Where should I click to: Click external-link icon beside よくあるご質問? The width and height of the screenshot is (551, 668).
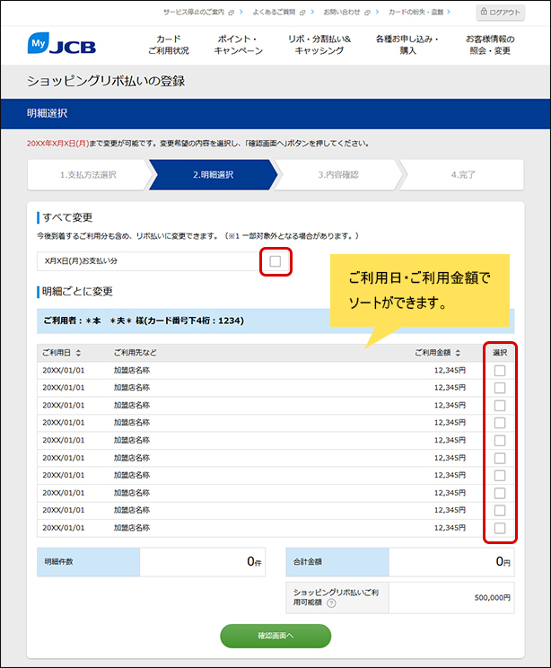click(x=302, y=13)
